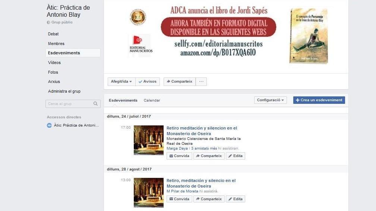
Task: Toggle the Avisos notifications button
Action: pos(148,81)
